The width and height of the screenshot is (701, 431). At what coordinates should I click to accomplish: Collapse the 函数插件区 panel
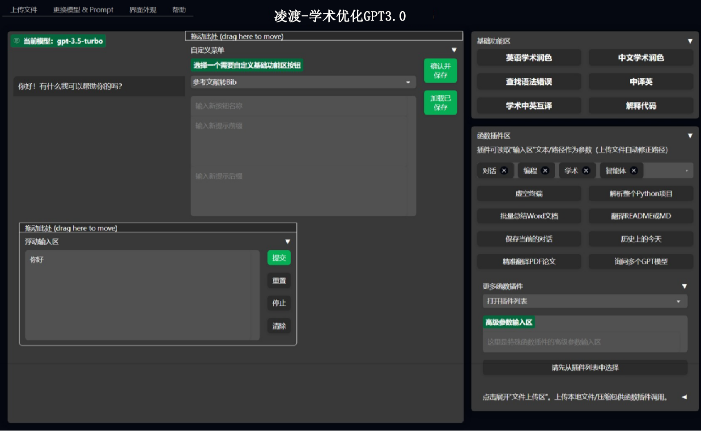(x=690, y=136)
